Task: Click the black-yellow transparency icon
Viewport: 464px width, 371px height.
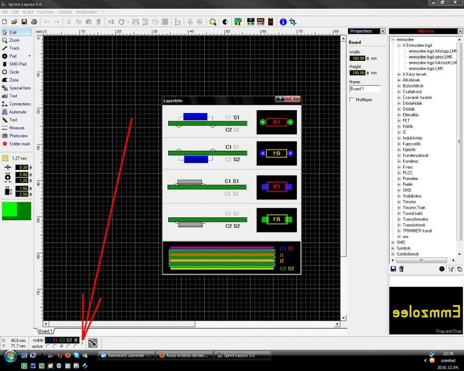Action: [x=225, y=22]
